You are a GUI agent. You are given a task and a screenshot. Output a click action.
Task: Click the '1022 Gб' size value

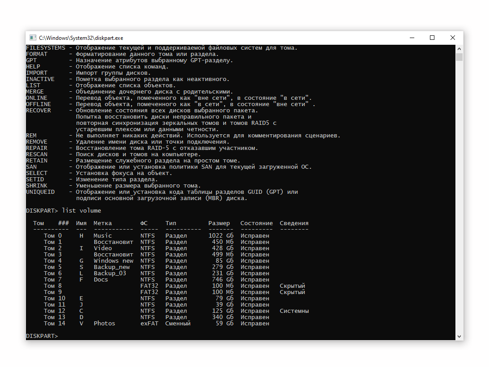pos(221,235)
